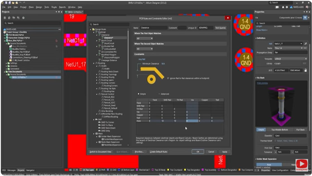The height and width of the screenshot is (176, 312).
Task: Switch to the Messages panel tab
Action: pyautogui.click(x=11, y=170)
